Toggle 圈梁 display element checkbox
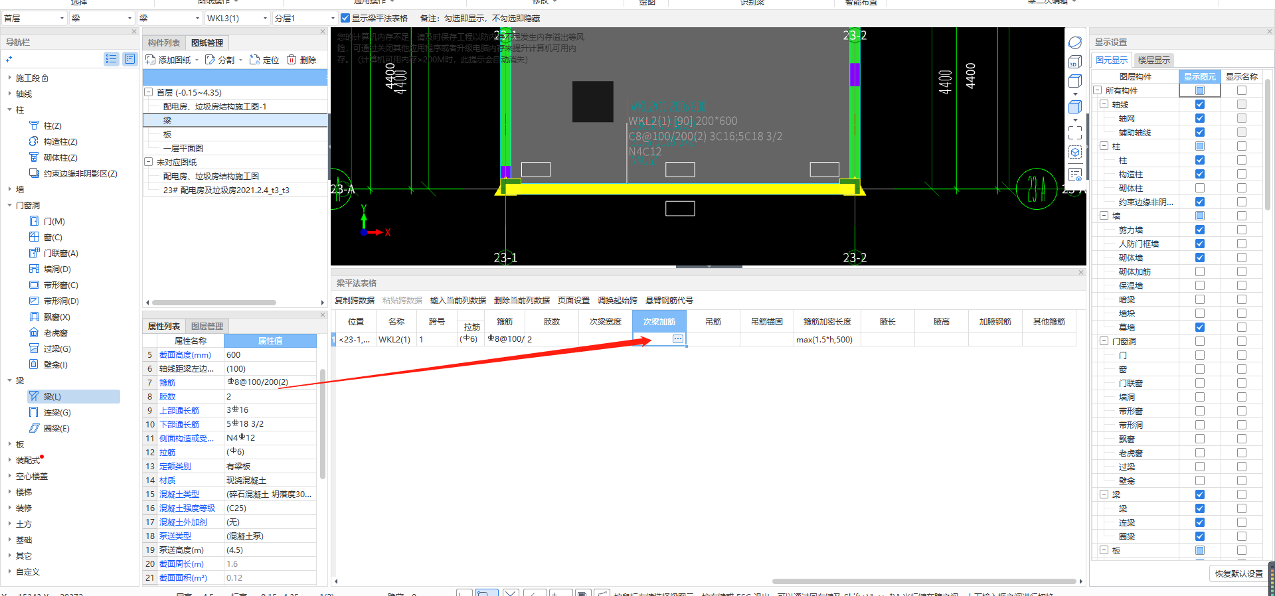This screenshot has height=596, width=1275. [x=1199, y=536]
